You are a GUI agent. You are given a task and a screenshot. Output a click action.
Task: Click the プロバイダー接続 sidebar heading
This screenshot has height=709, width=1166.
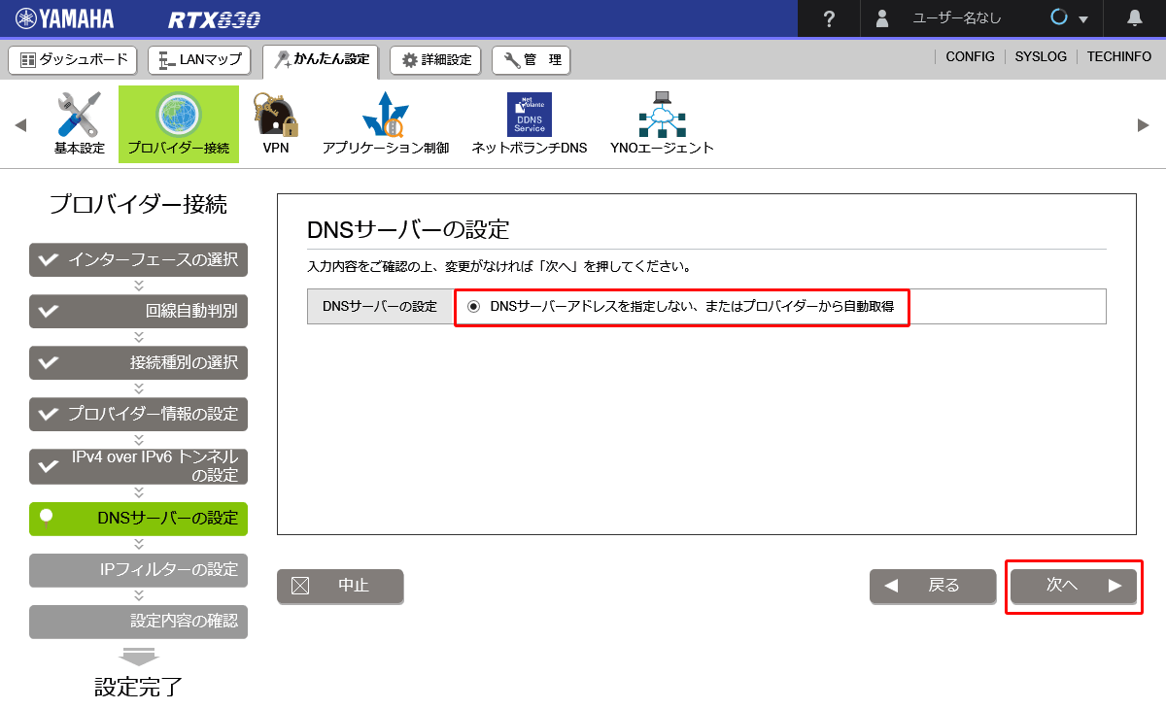click(x=138, y=204)
